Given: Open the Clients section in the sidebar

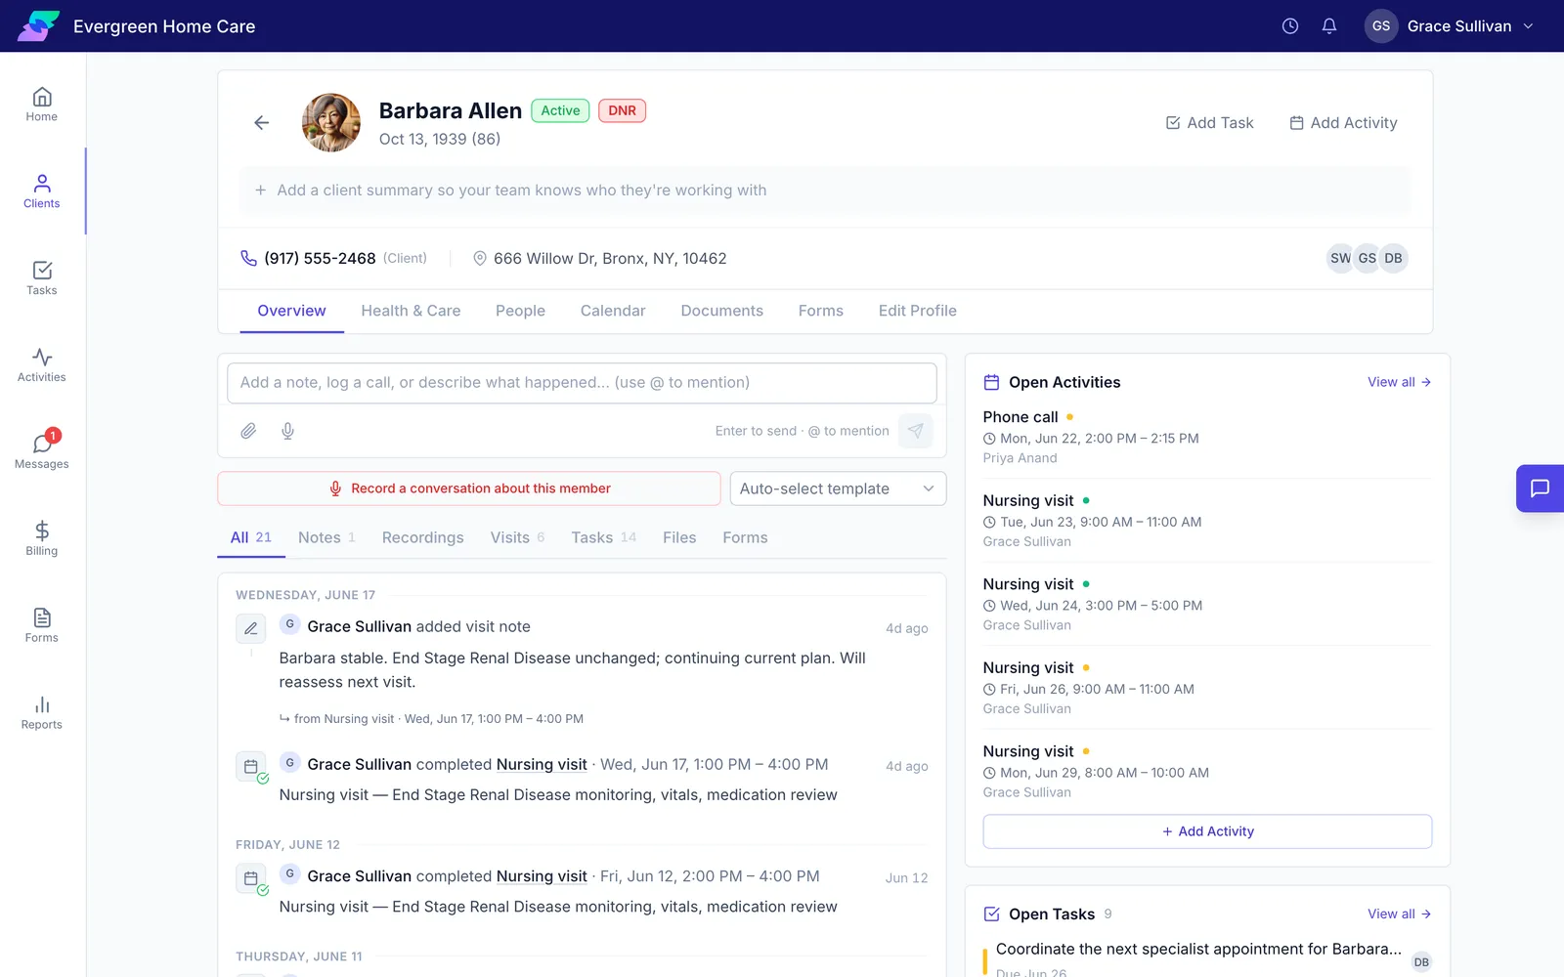Looking at the screenshot, I should click(x=42, y=191).
